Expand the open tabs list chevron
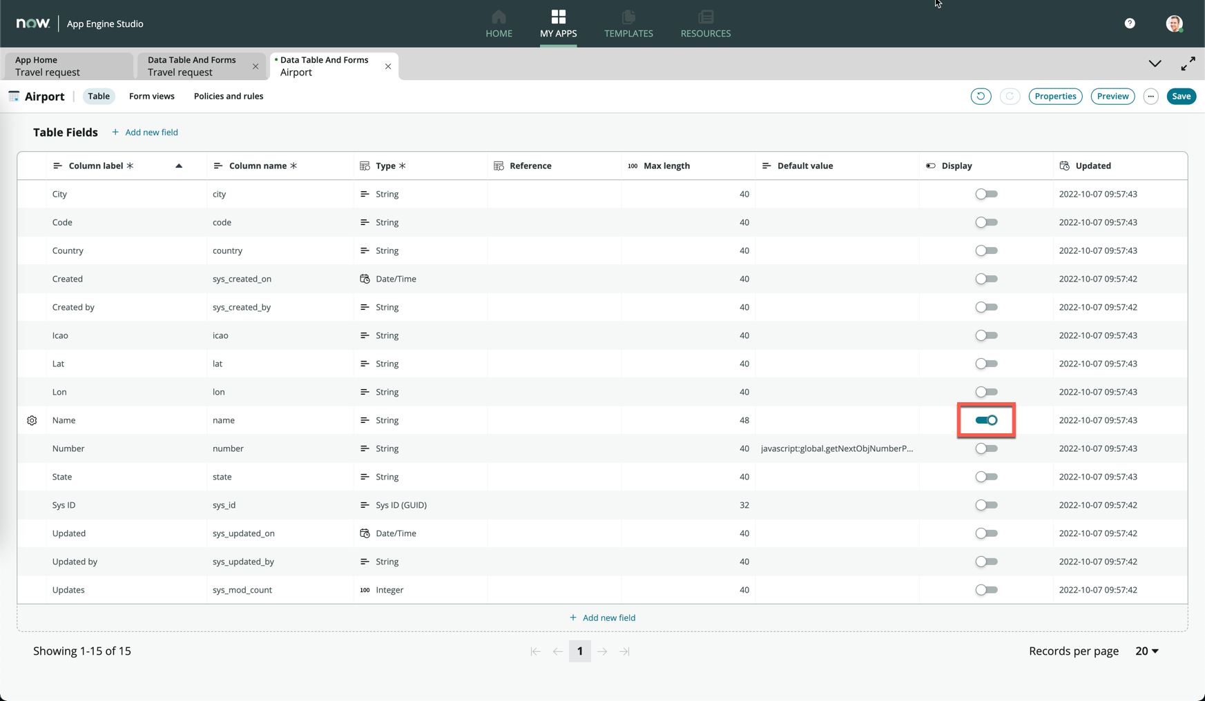 (x=1155, y=63)
